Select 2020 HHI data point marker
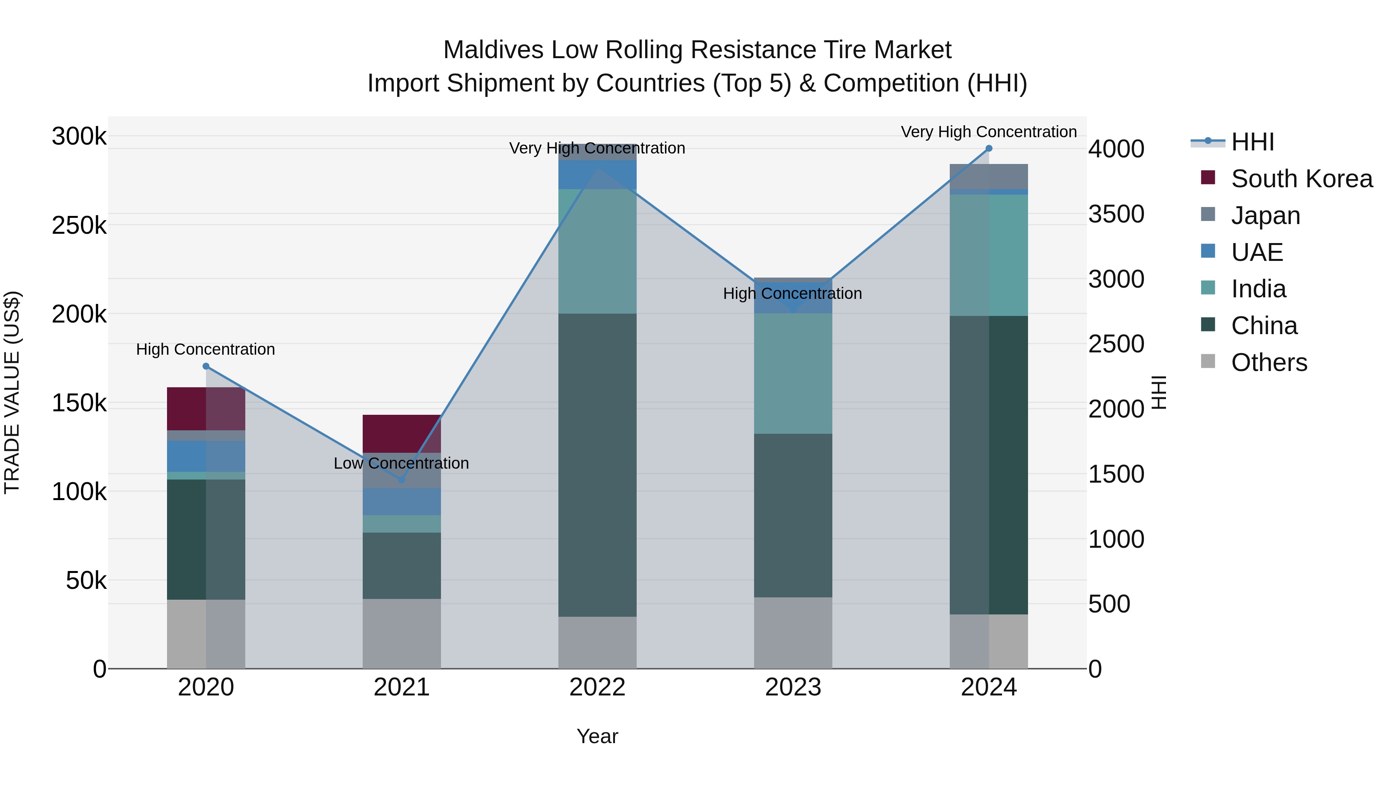The height and width of the screenshot is (785, 1395). point(206,366)
